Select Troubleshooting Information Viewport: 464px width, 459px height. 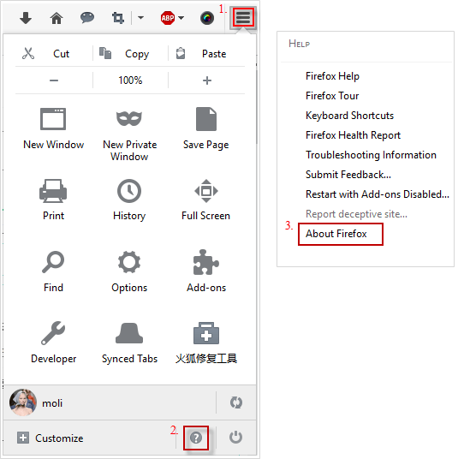click(371, 155)
